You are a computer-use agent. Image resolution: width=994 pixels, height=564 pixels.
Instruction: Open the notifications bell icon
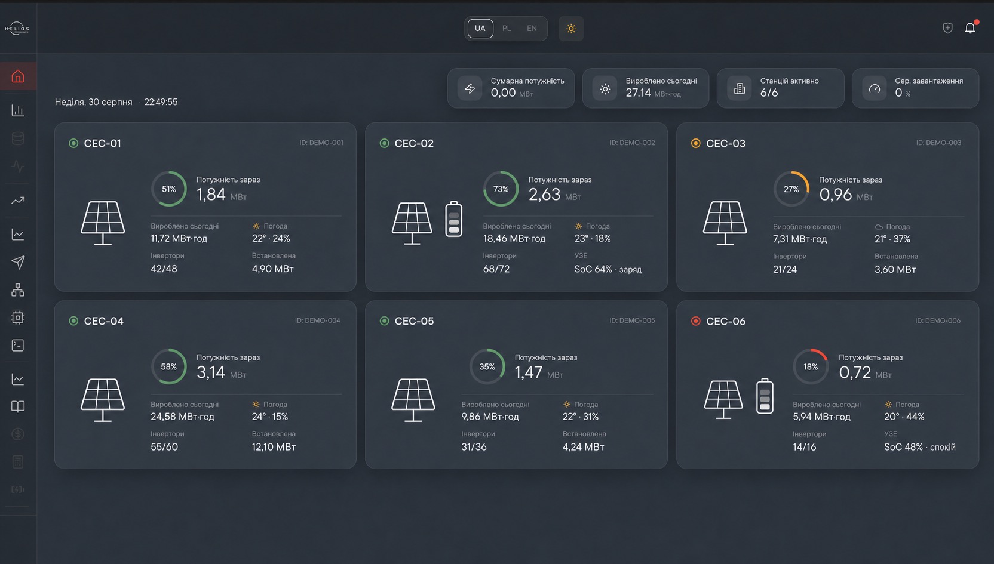point(970,28)
